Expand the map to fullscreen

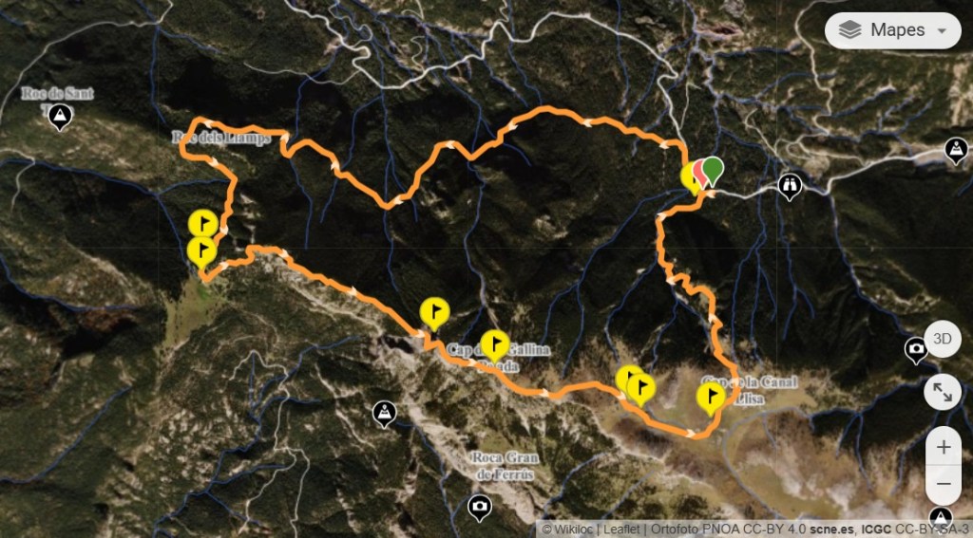pyautogui.click(x=942, y=392)
